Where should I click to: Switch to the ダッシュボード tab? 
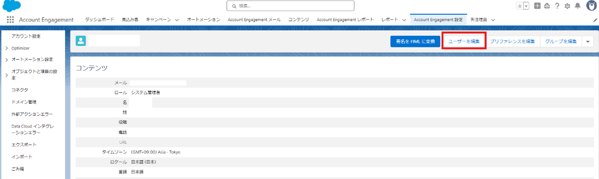click(x=99, y=20)
